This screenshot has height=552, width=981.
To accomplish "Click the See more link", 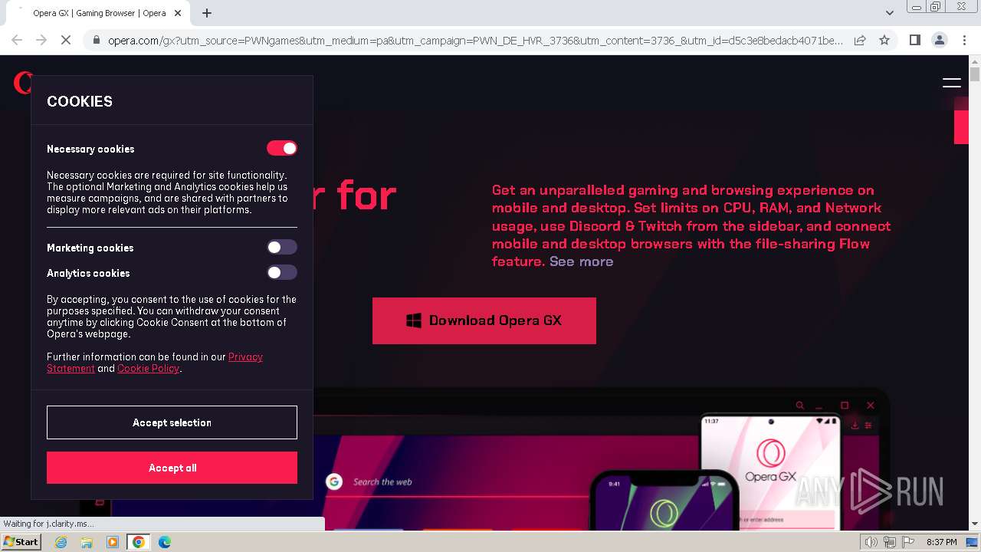I will [581, 261].
